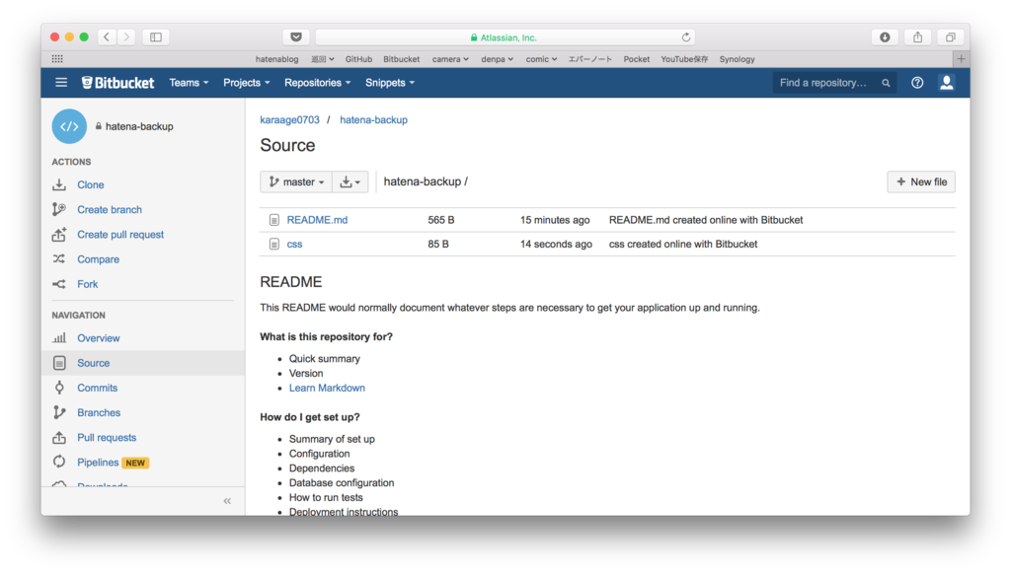Collapse the sidebar with the double chevron
Image resolution: width=1011 pixels, height=574 pixels.
click(x=227, y=501)
